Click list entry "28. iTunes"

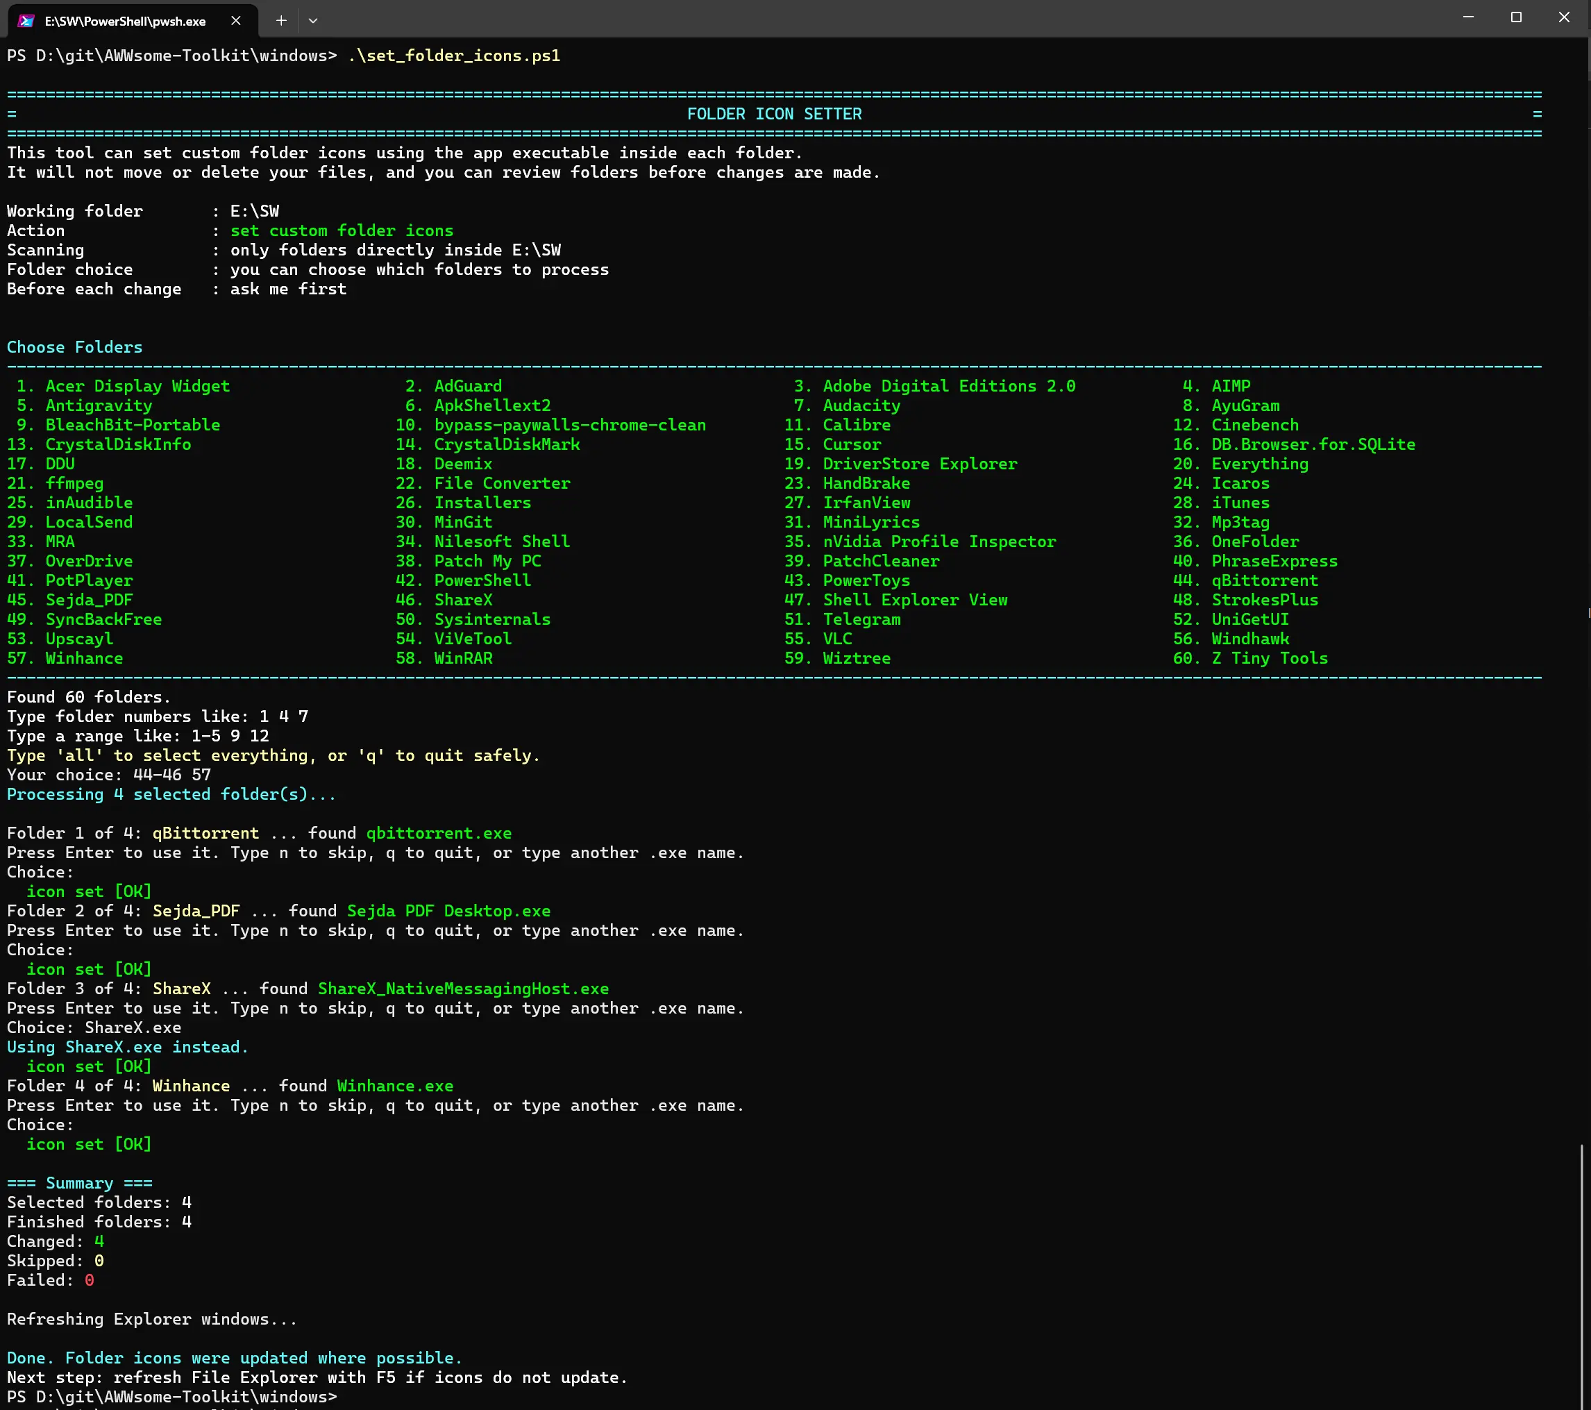pos(1221,503)
